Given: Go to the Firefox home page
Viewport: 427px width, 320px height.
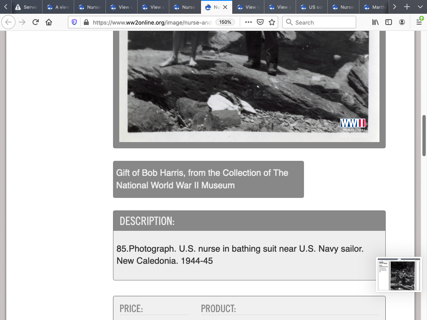Looking at the screenshot, I should (x=49, y=22).
